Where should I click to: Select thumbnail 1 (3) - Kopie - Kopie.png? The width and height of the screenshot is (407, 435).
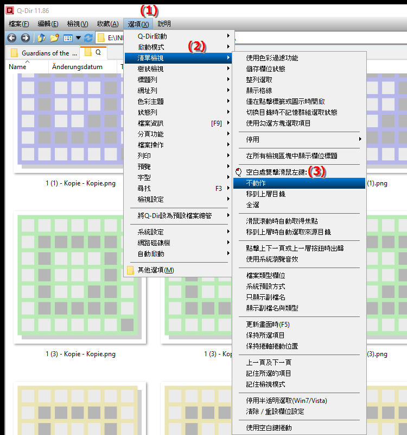click(x=80, y=277)
